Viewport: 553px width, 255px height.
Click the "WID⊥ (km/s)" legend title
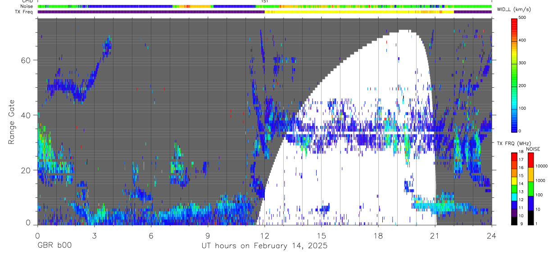[x=513, y=9]
